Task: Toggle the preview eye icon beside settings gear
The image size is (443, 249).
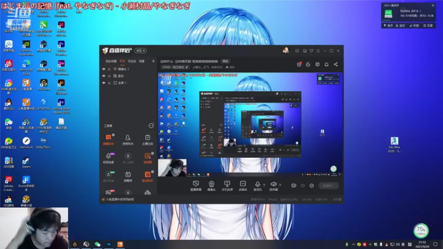Action: click(303, 185)
